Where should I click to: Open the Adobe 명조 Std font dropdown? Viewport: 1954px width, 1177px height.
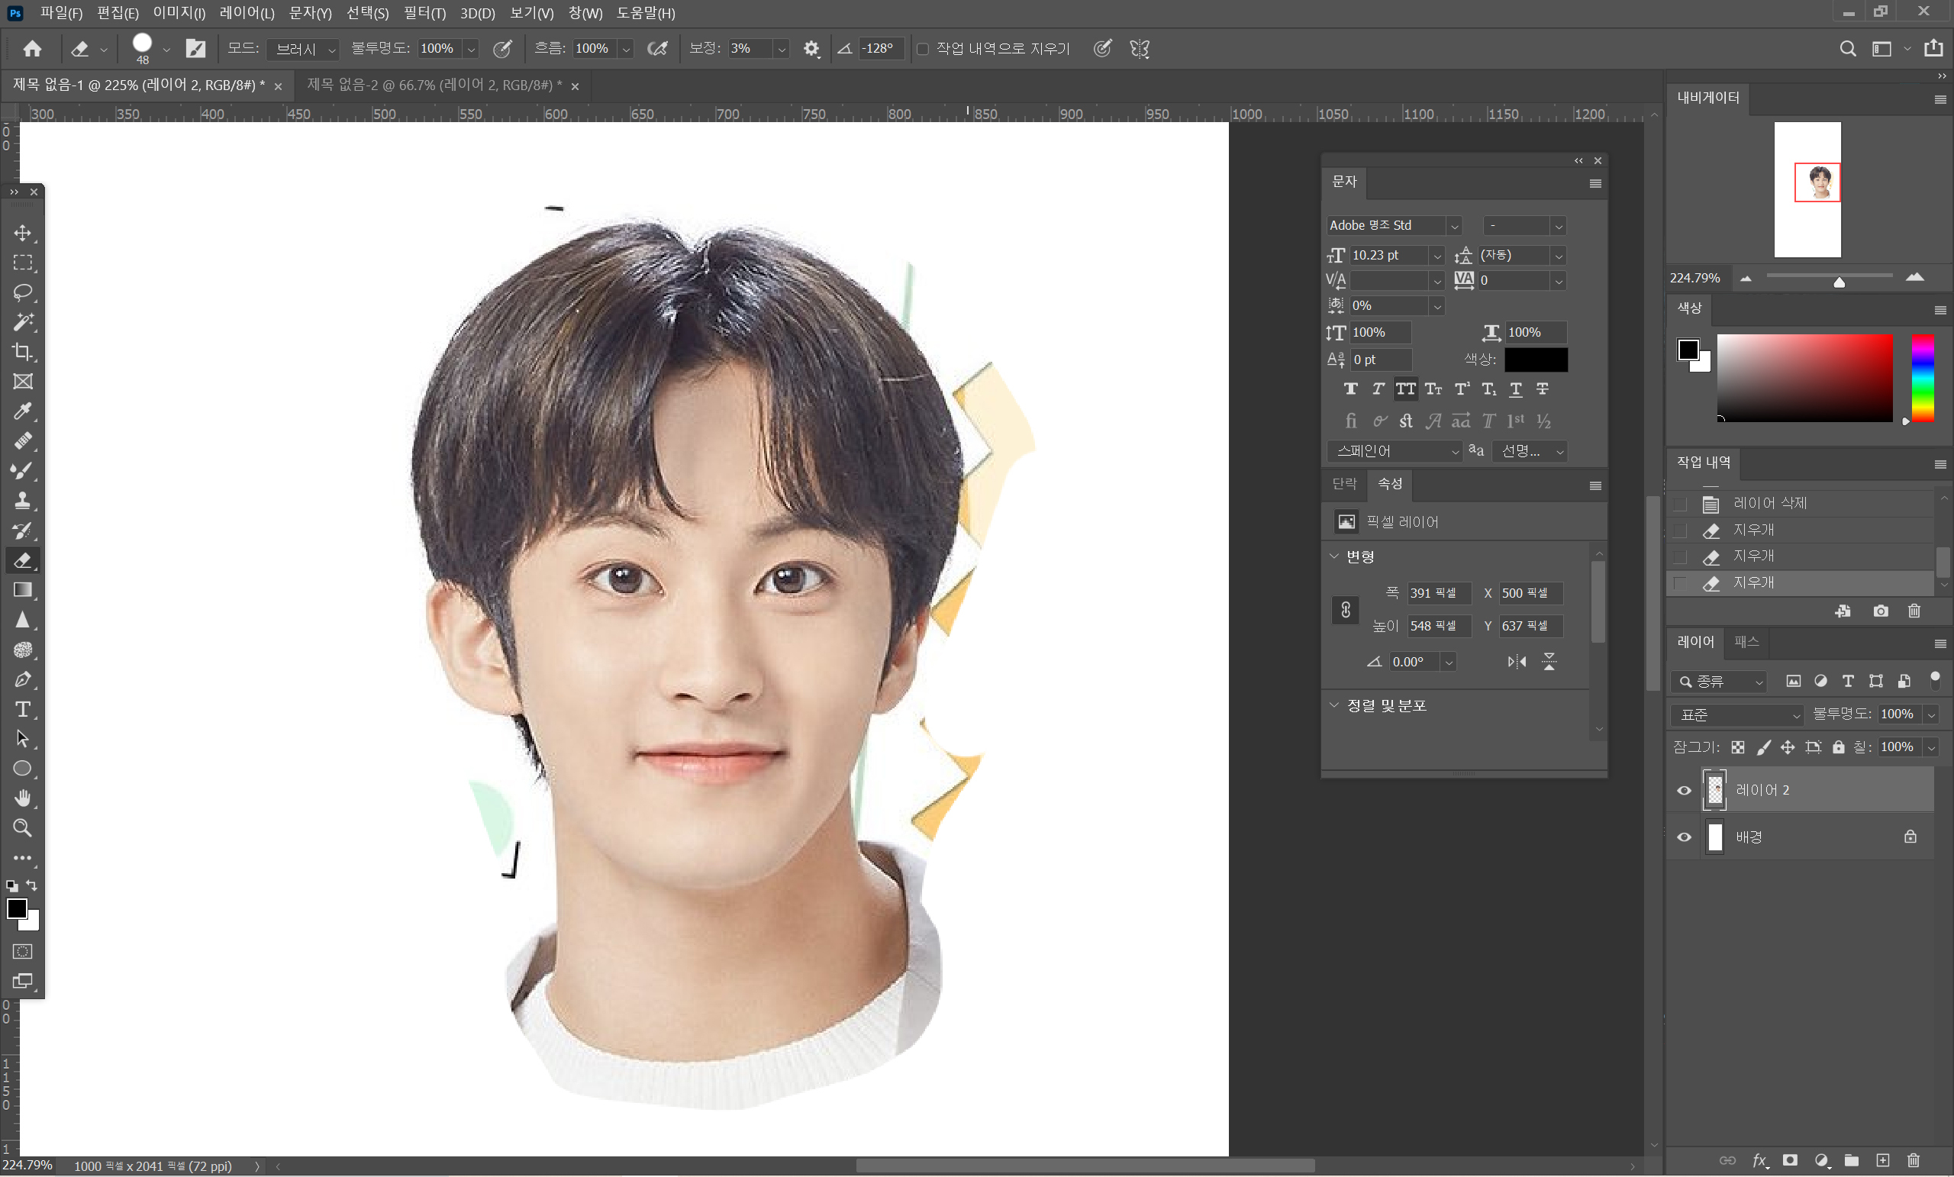coord(1453,226)
